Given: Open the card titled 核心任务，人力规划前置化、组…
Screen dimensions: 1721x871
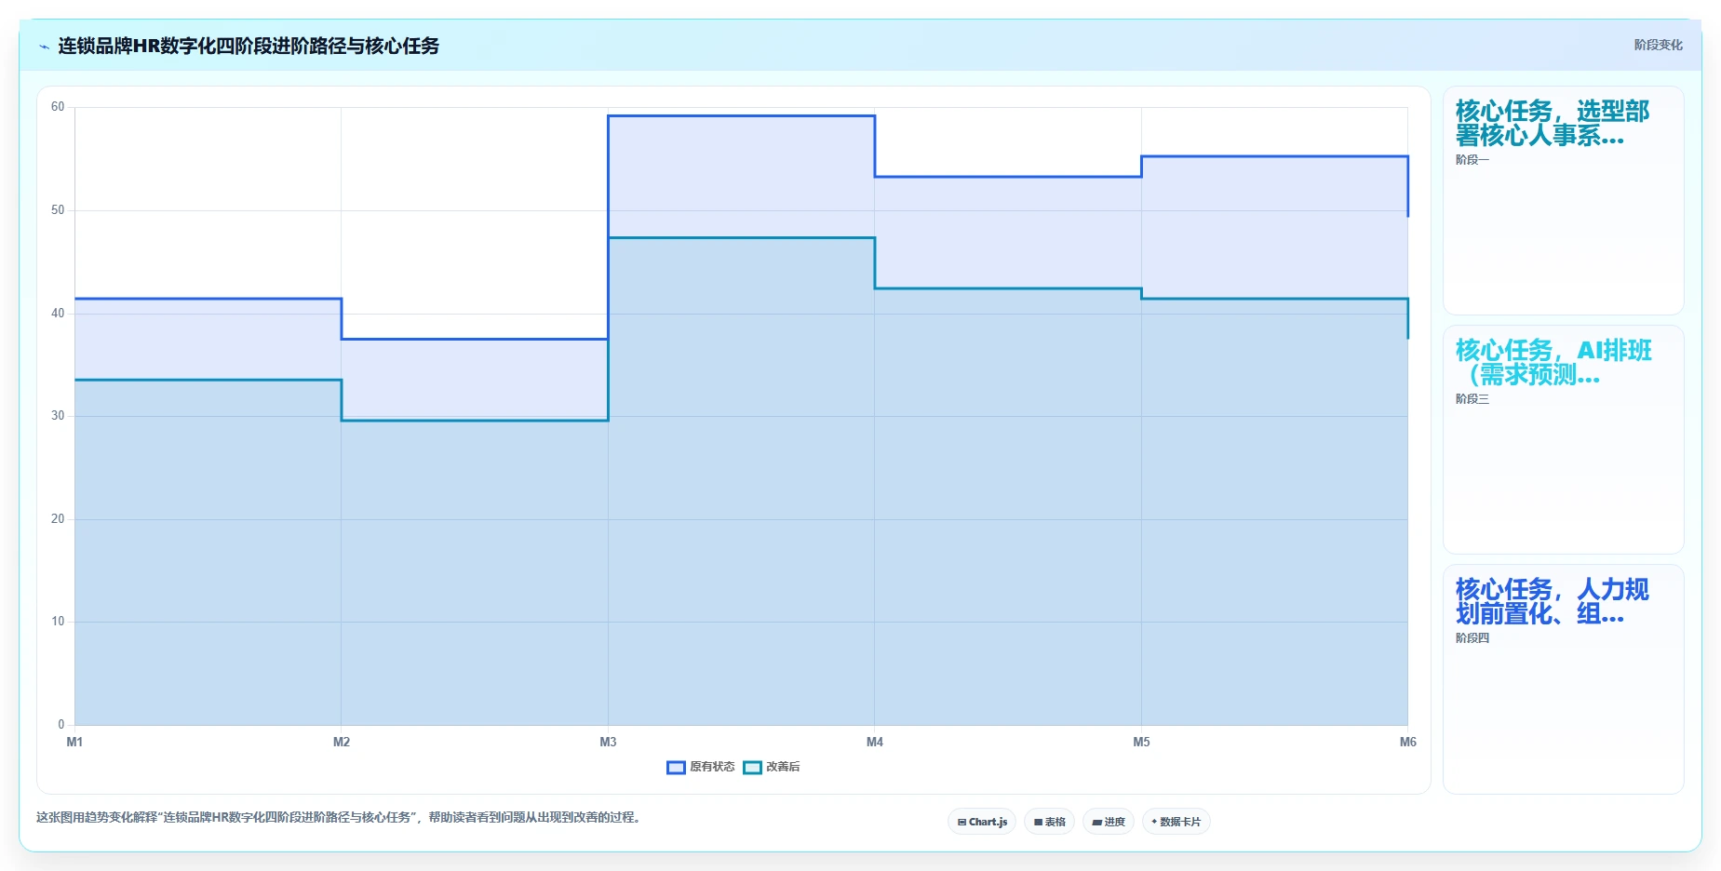Looking at the screenshot, I should [x=1563, y=678].
